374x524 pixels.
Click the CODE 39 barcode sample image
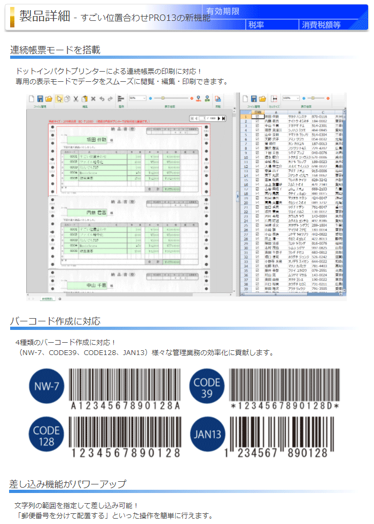(x=284, y=389)
